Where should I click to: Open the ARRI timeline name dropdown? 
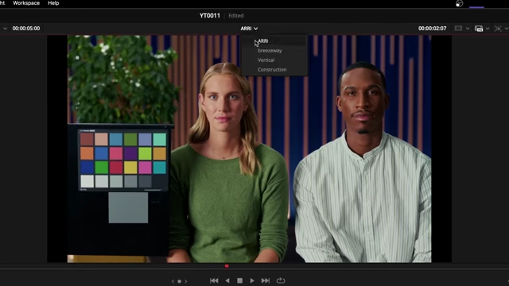coord(249,29)
